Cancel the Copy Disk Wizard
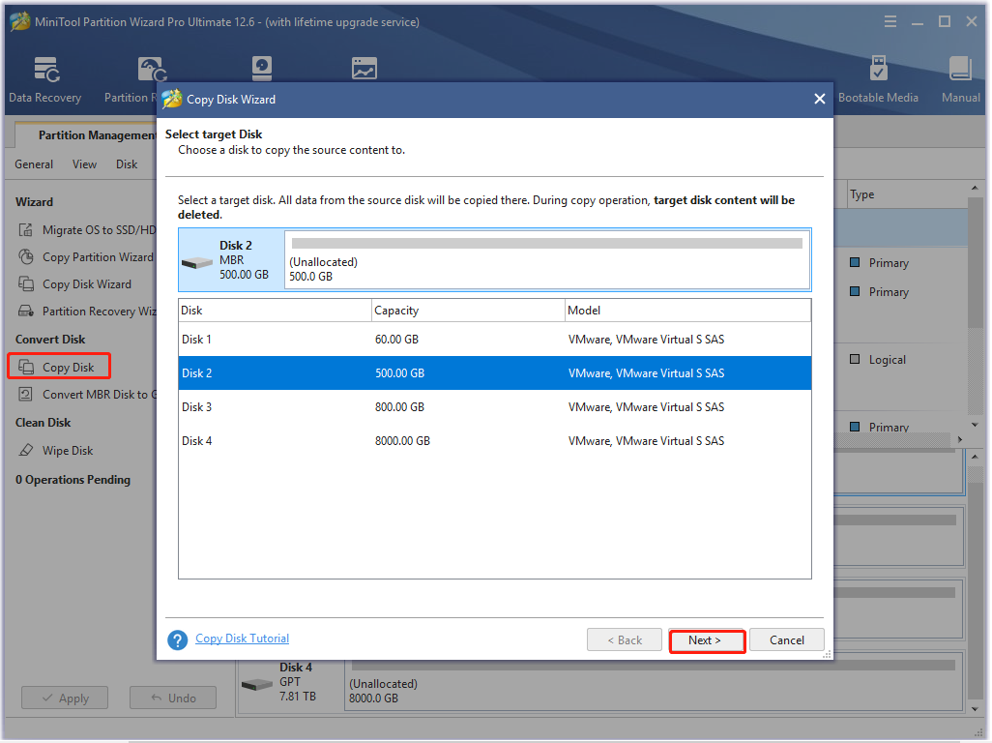 click(x=786, y=639)
